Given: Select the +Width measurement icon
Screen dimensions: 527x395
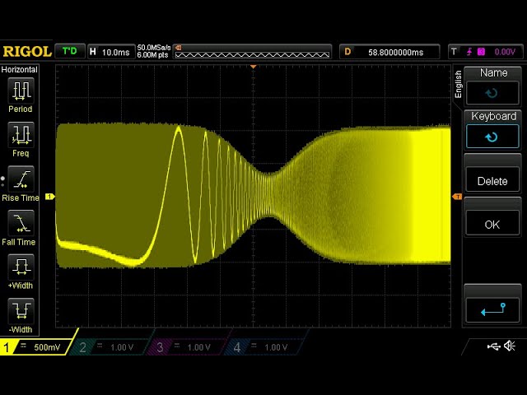Looking at the screenshot, I should (21, 267).
